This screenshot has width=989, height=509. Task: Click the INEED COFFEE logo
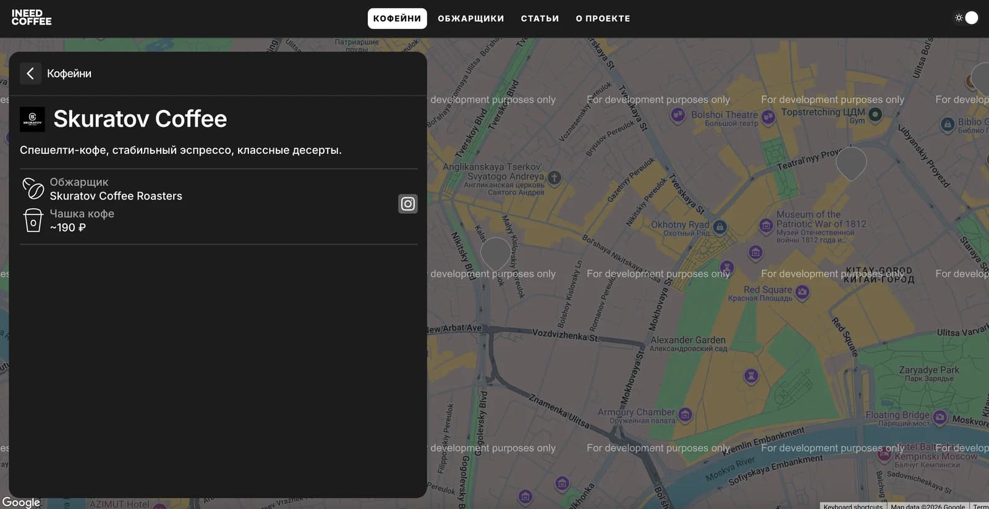[x=32, y=17]
